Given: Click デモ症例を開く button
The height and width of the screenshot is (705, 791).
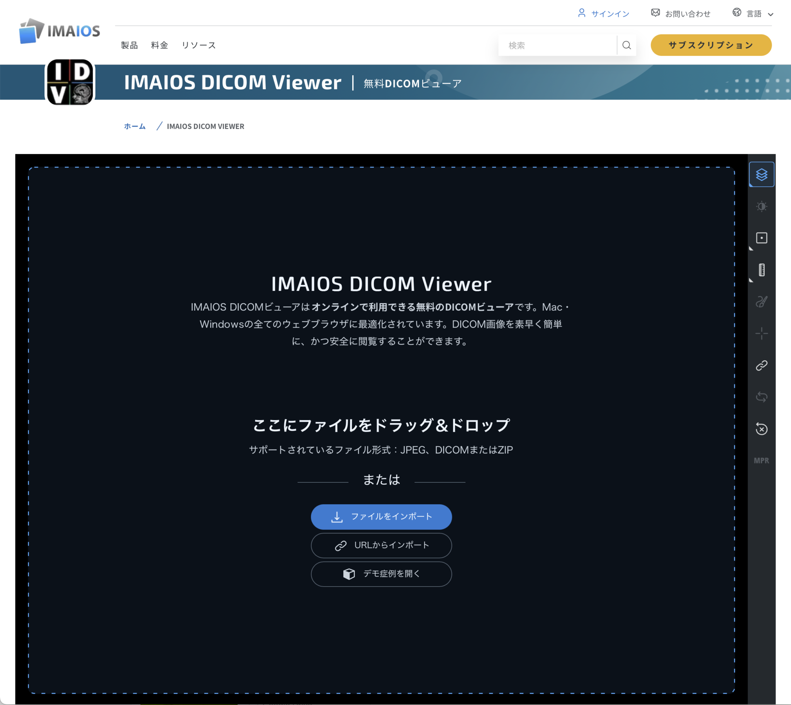Looking at the screenshot, I should (x=381, y=574).
